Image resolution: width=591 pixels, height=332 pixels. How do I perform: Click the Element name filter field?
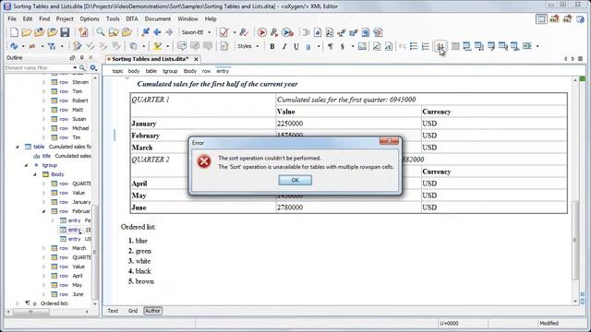tap(38, 67)
